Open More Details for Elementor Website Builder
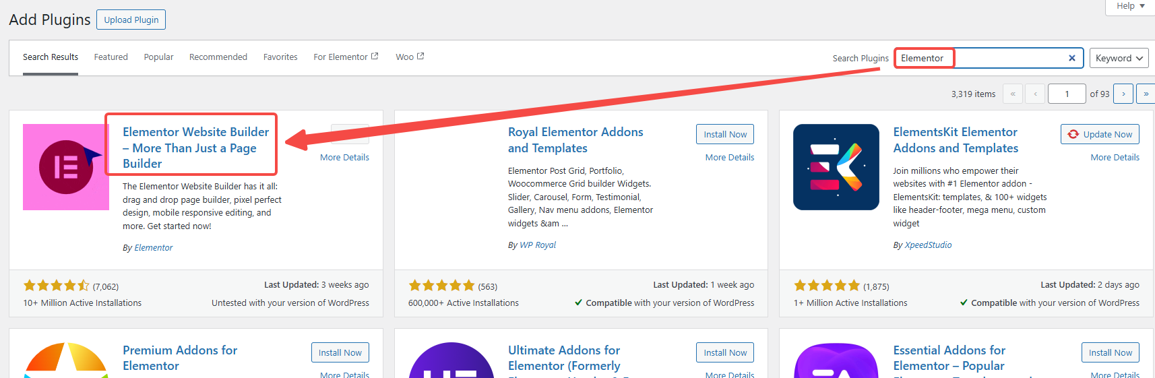 pos(344,157)
